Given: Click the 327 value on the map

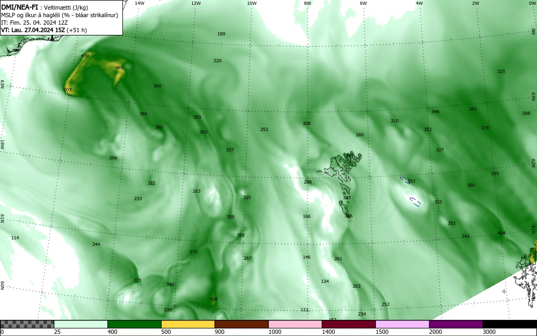Looking at the screenshot, I should pyautogui.click(x=440, y=150).
